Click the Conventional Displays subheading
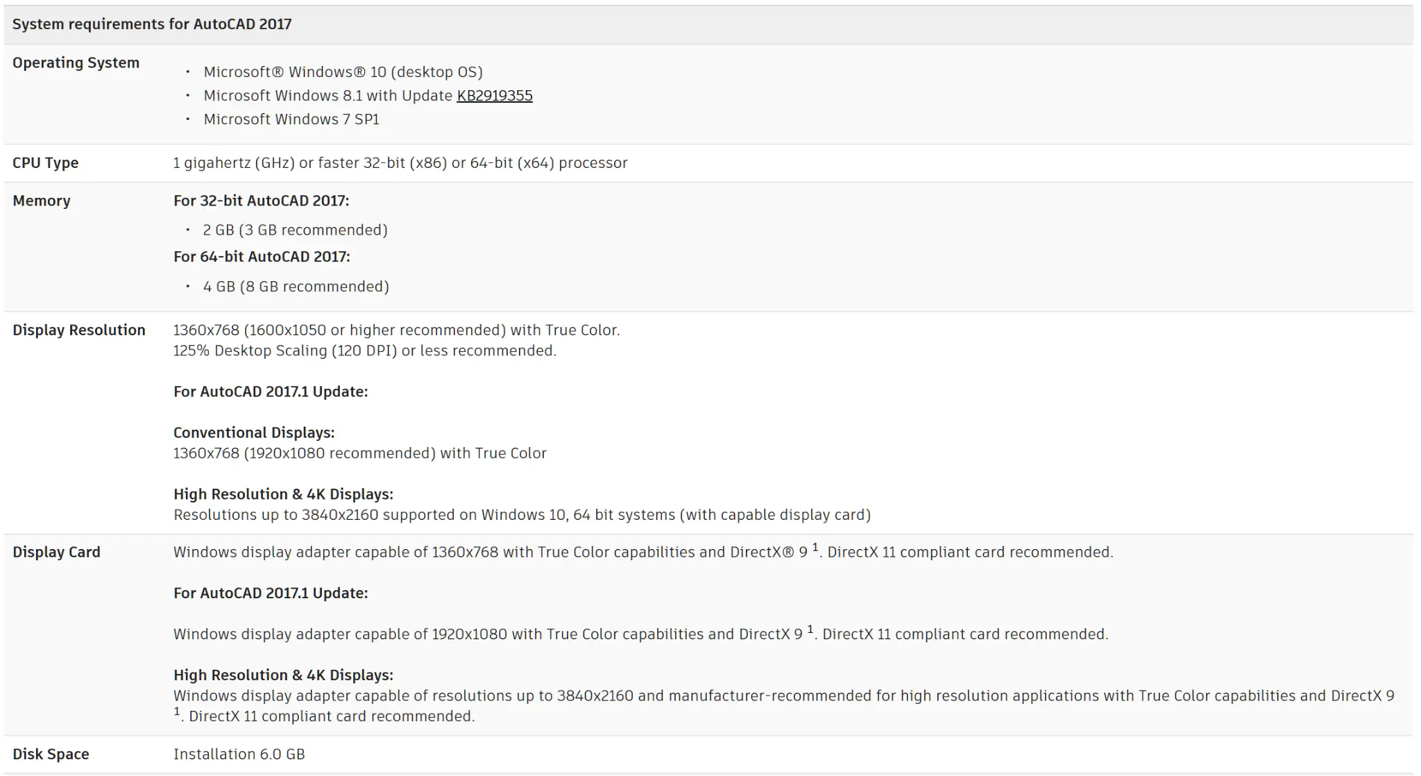Viewport: 1421px width, 776px height. (x=254, y=433)
